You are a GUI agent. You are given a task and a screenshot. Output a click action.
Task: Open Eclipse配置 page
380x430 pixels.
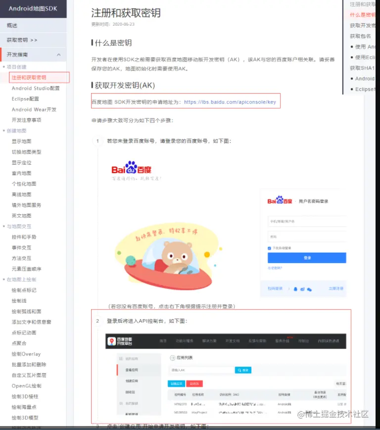(25, 99)
